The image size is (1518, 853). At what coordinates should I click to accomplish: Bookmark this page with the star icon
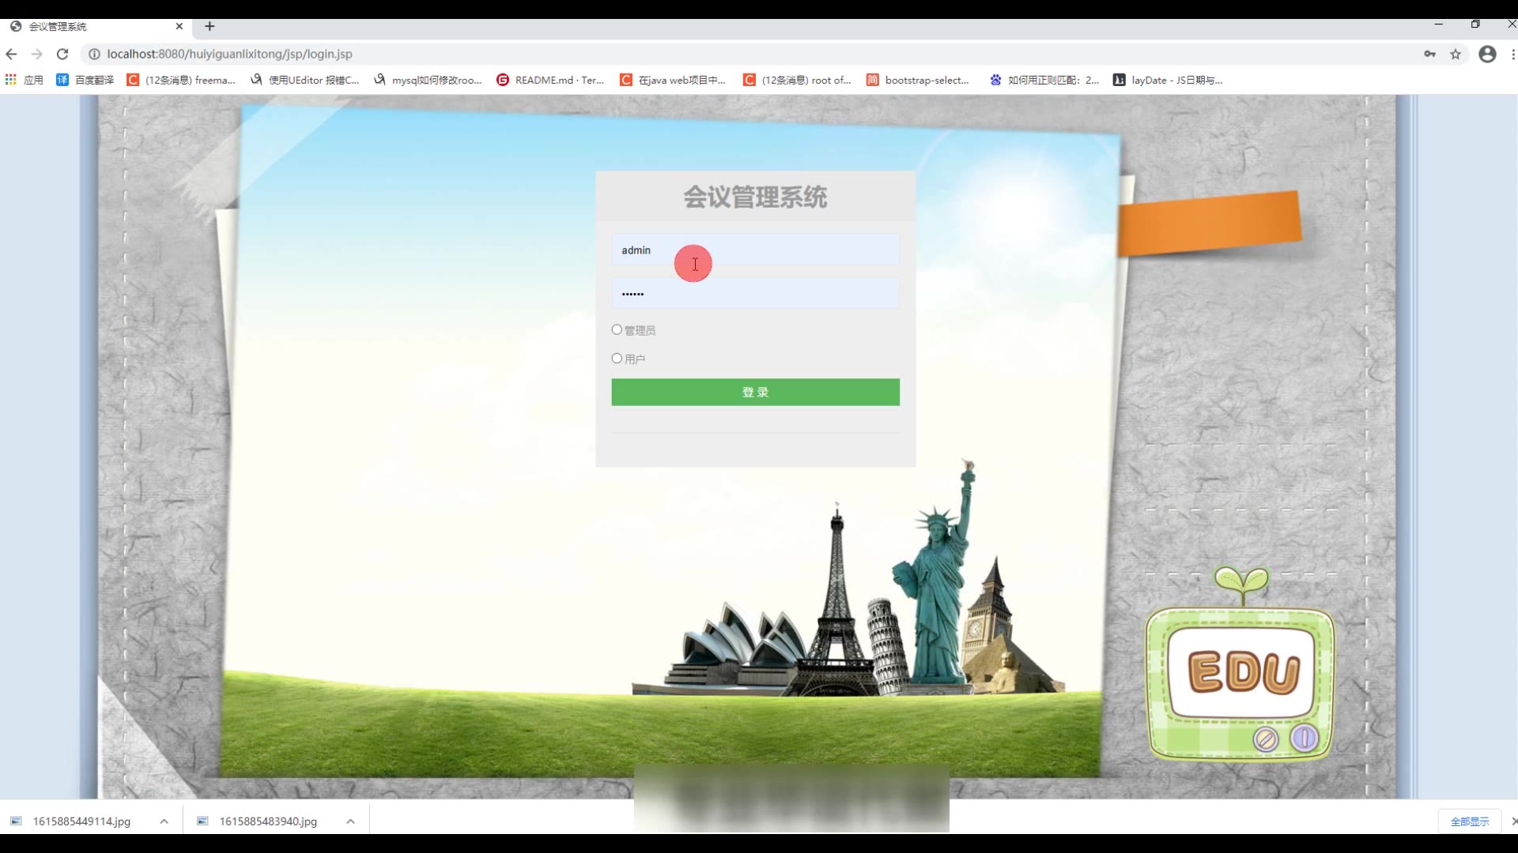(1456, 54)
